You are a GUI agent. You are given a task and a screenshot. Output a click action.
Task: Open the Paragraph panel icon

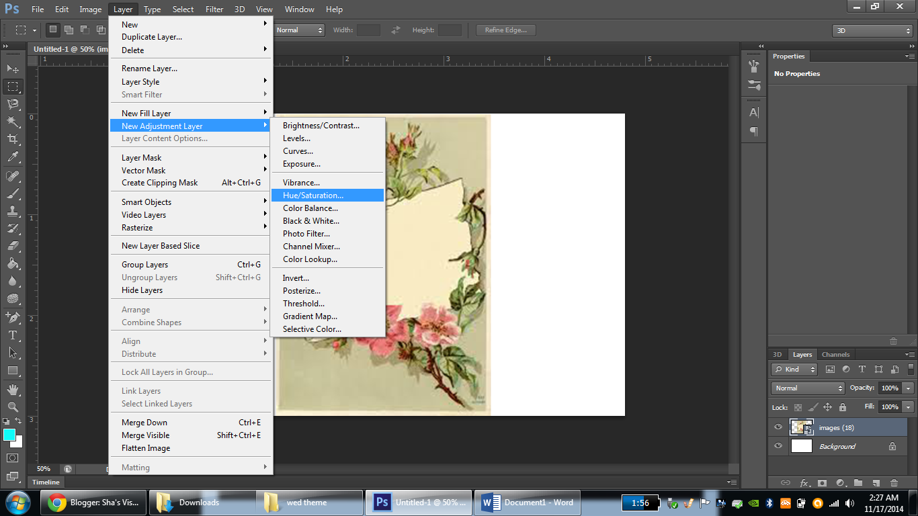tap(754, 132)
